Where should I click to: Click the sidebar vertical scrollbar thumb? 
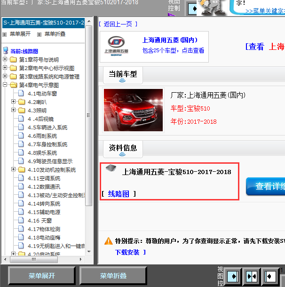(89, 115)
